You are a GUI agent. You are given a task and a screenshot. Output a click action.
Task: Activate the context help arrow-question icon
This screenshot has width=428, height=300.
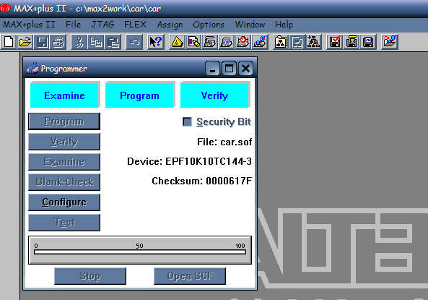coord(156,42)
